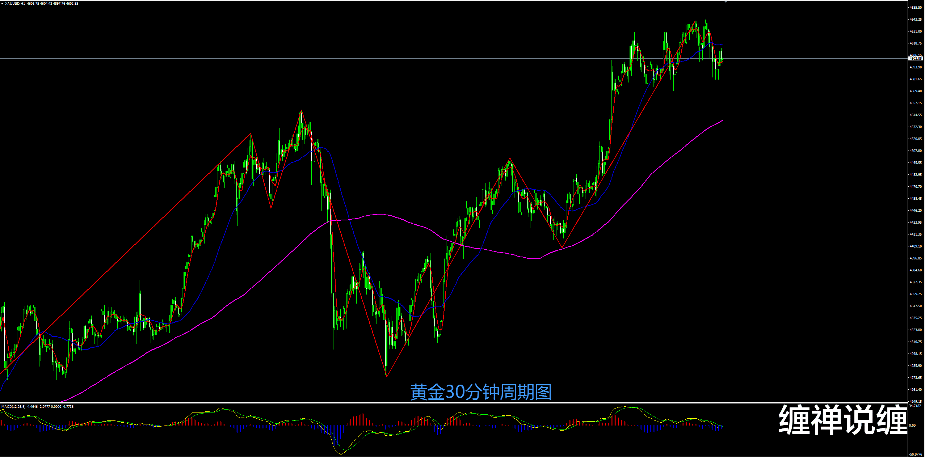
Task: Click the MACD(12,26,9) indicator label
Action: [13, 407]
